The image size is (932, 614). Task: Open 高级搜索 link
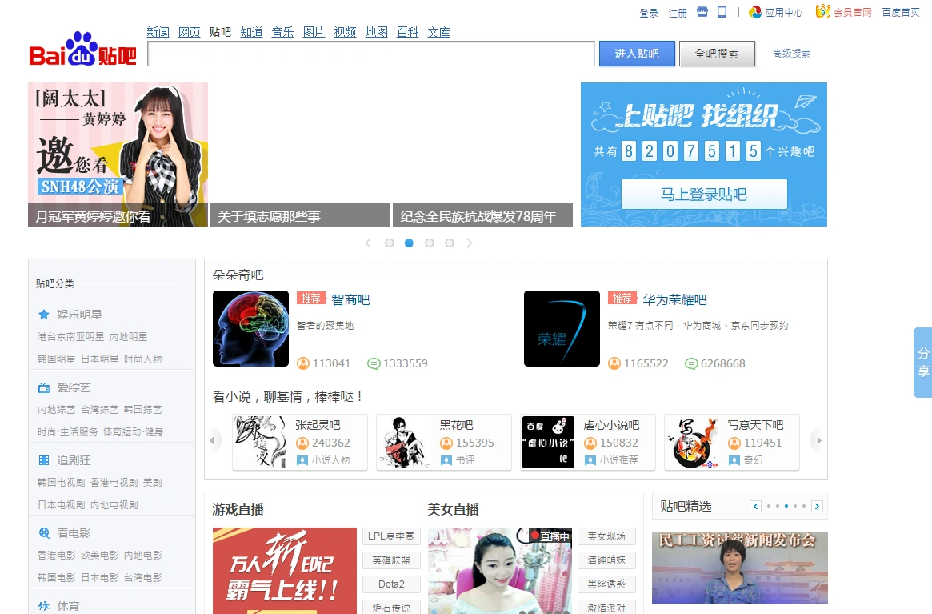point(792,54)
